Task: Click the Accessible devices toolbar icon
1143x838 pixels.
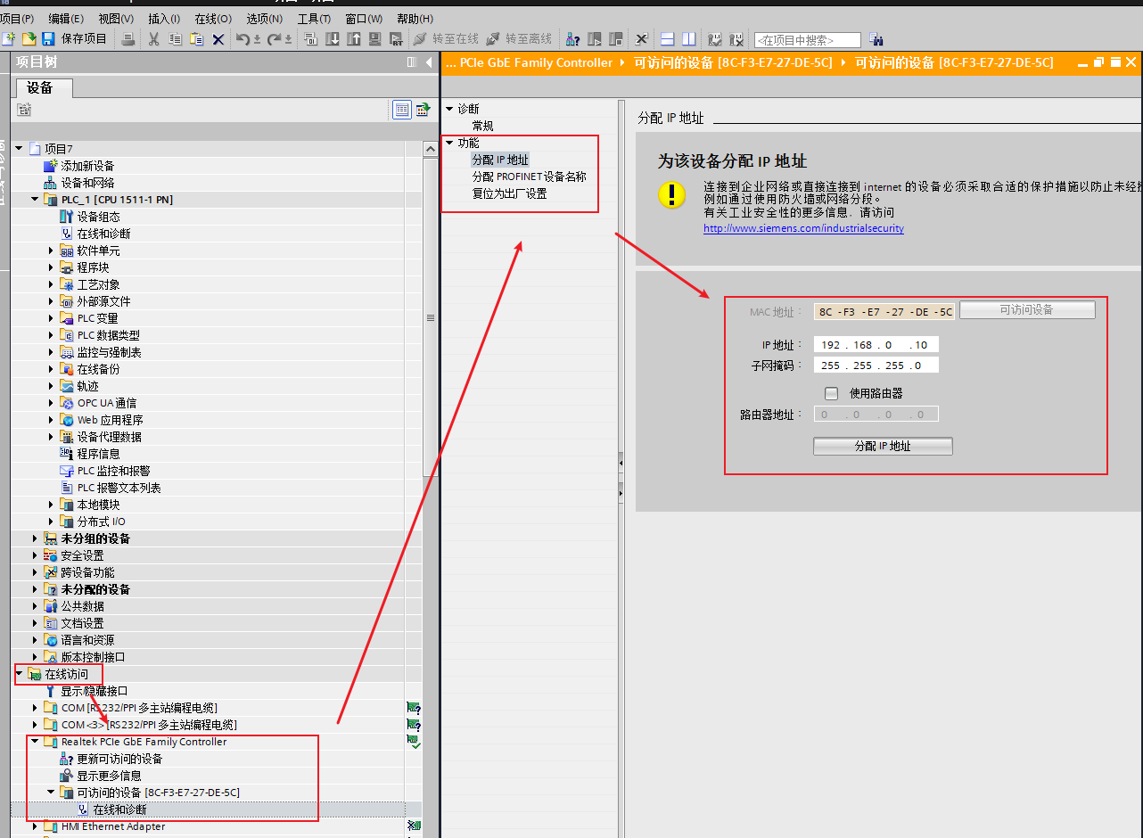Action: 573,38
